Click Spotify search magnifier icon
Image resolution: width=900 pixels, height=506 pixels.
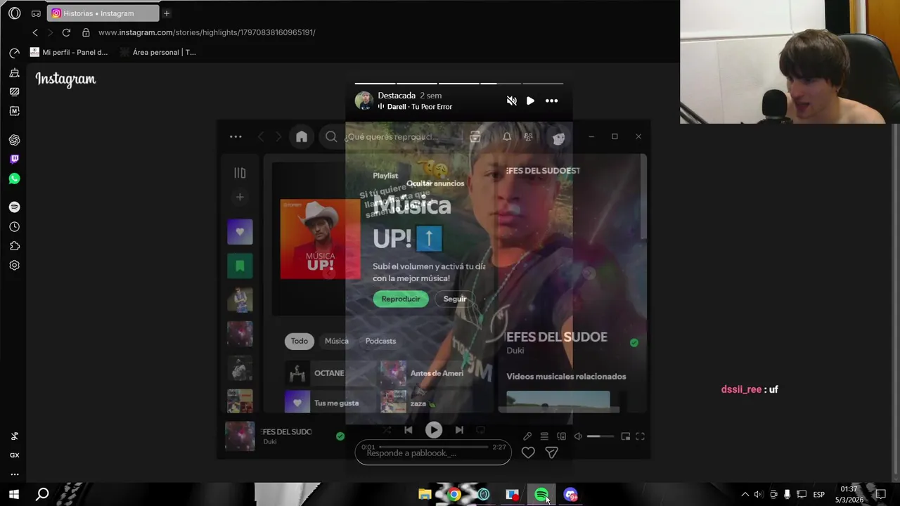[x=331, y=137]
